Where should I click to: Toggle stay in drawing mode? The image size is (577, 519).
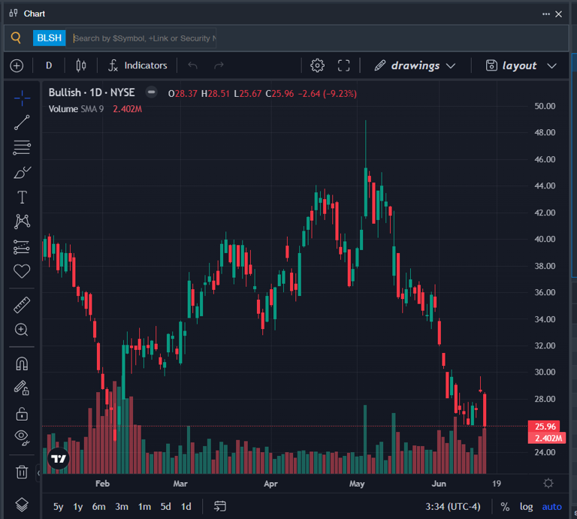click(x=22, y=388)
